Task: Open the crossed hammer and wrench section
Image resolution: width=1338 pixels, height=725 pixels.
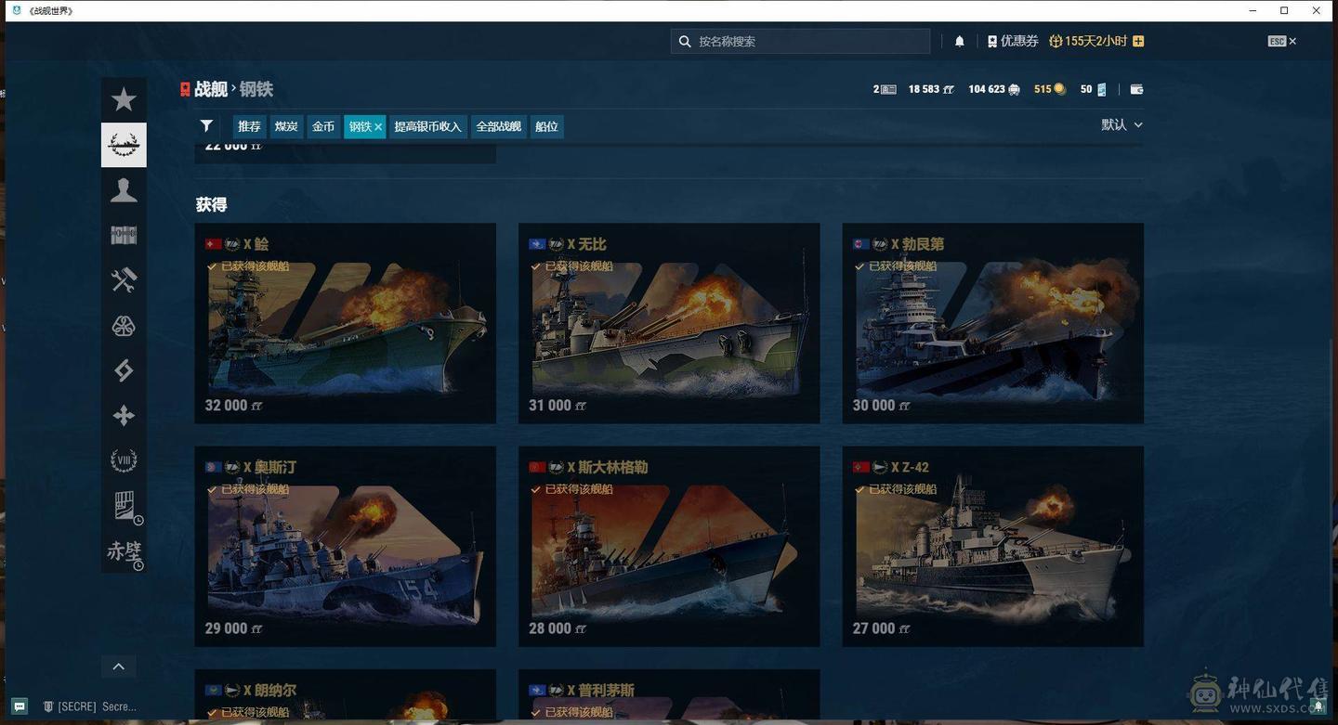Action: tap(124, 280)
